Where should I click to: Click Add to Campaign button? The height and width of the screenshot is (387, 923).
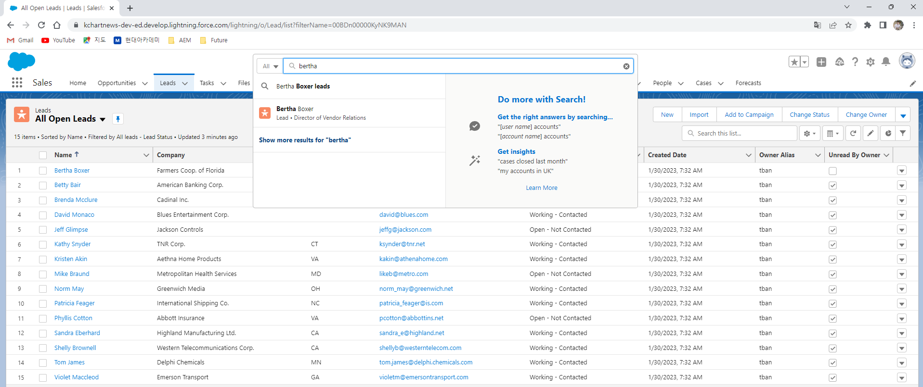[749, 115]
